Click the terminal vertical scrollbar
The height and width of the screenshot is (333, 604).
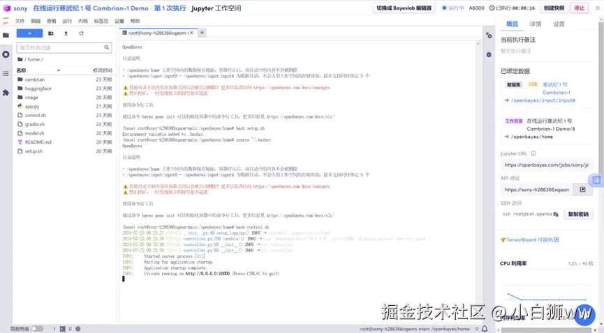478,180
